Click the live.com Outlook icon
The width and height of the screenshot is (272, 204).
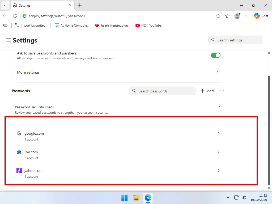(19, 152)
